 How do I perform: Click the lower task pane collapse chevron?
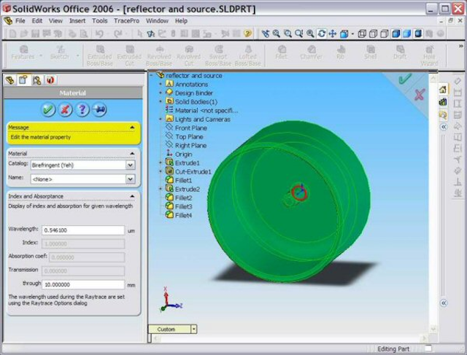444,303
